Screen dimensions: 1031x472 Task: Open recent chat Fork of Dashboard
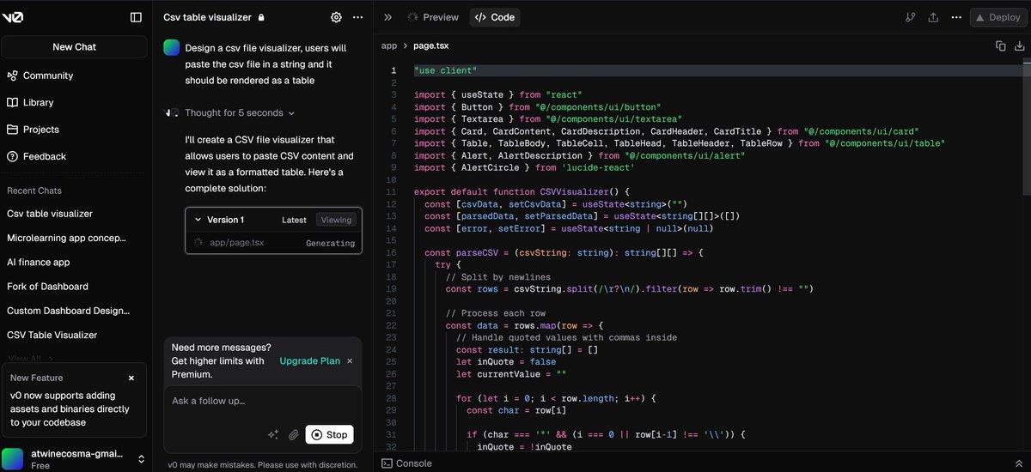point(47,287)
